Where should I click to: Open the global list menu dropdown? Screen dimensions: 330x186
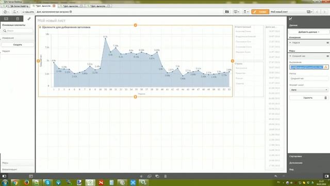[x=15, y=12]
